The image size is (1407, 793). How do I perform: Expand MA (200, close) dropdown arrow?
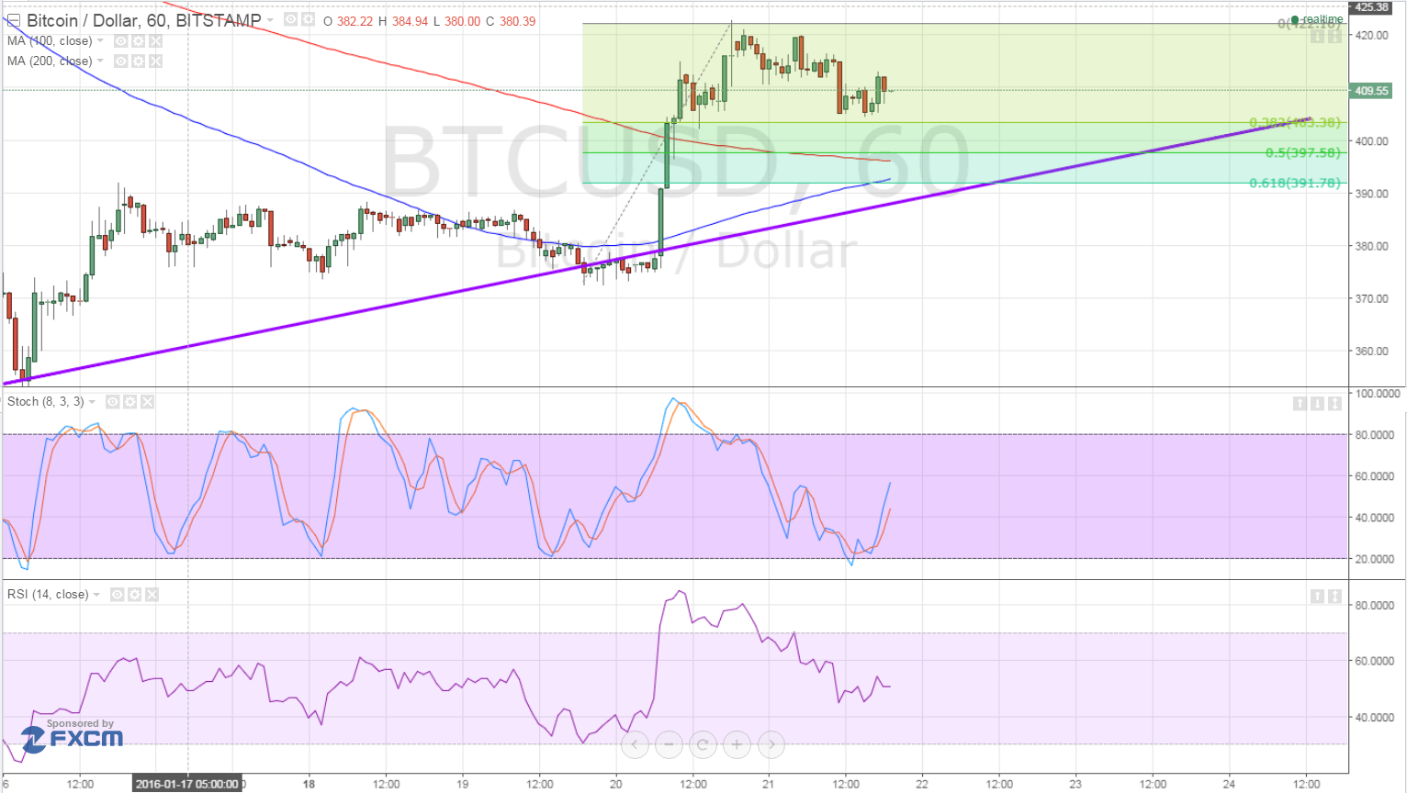click(x=100, y=61)
